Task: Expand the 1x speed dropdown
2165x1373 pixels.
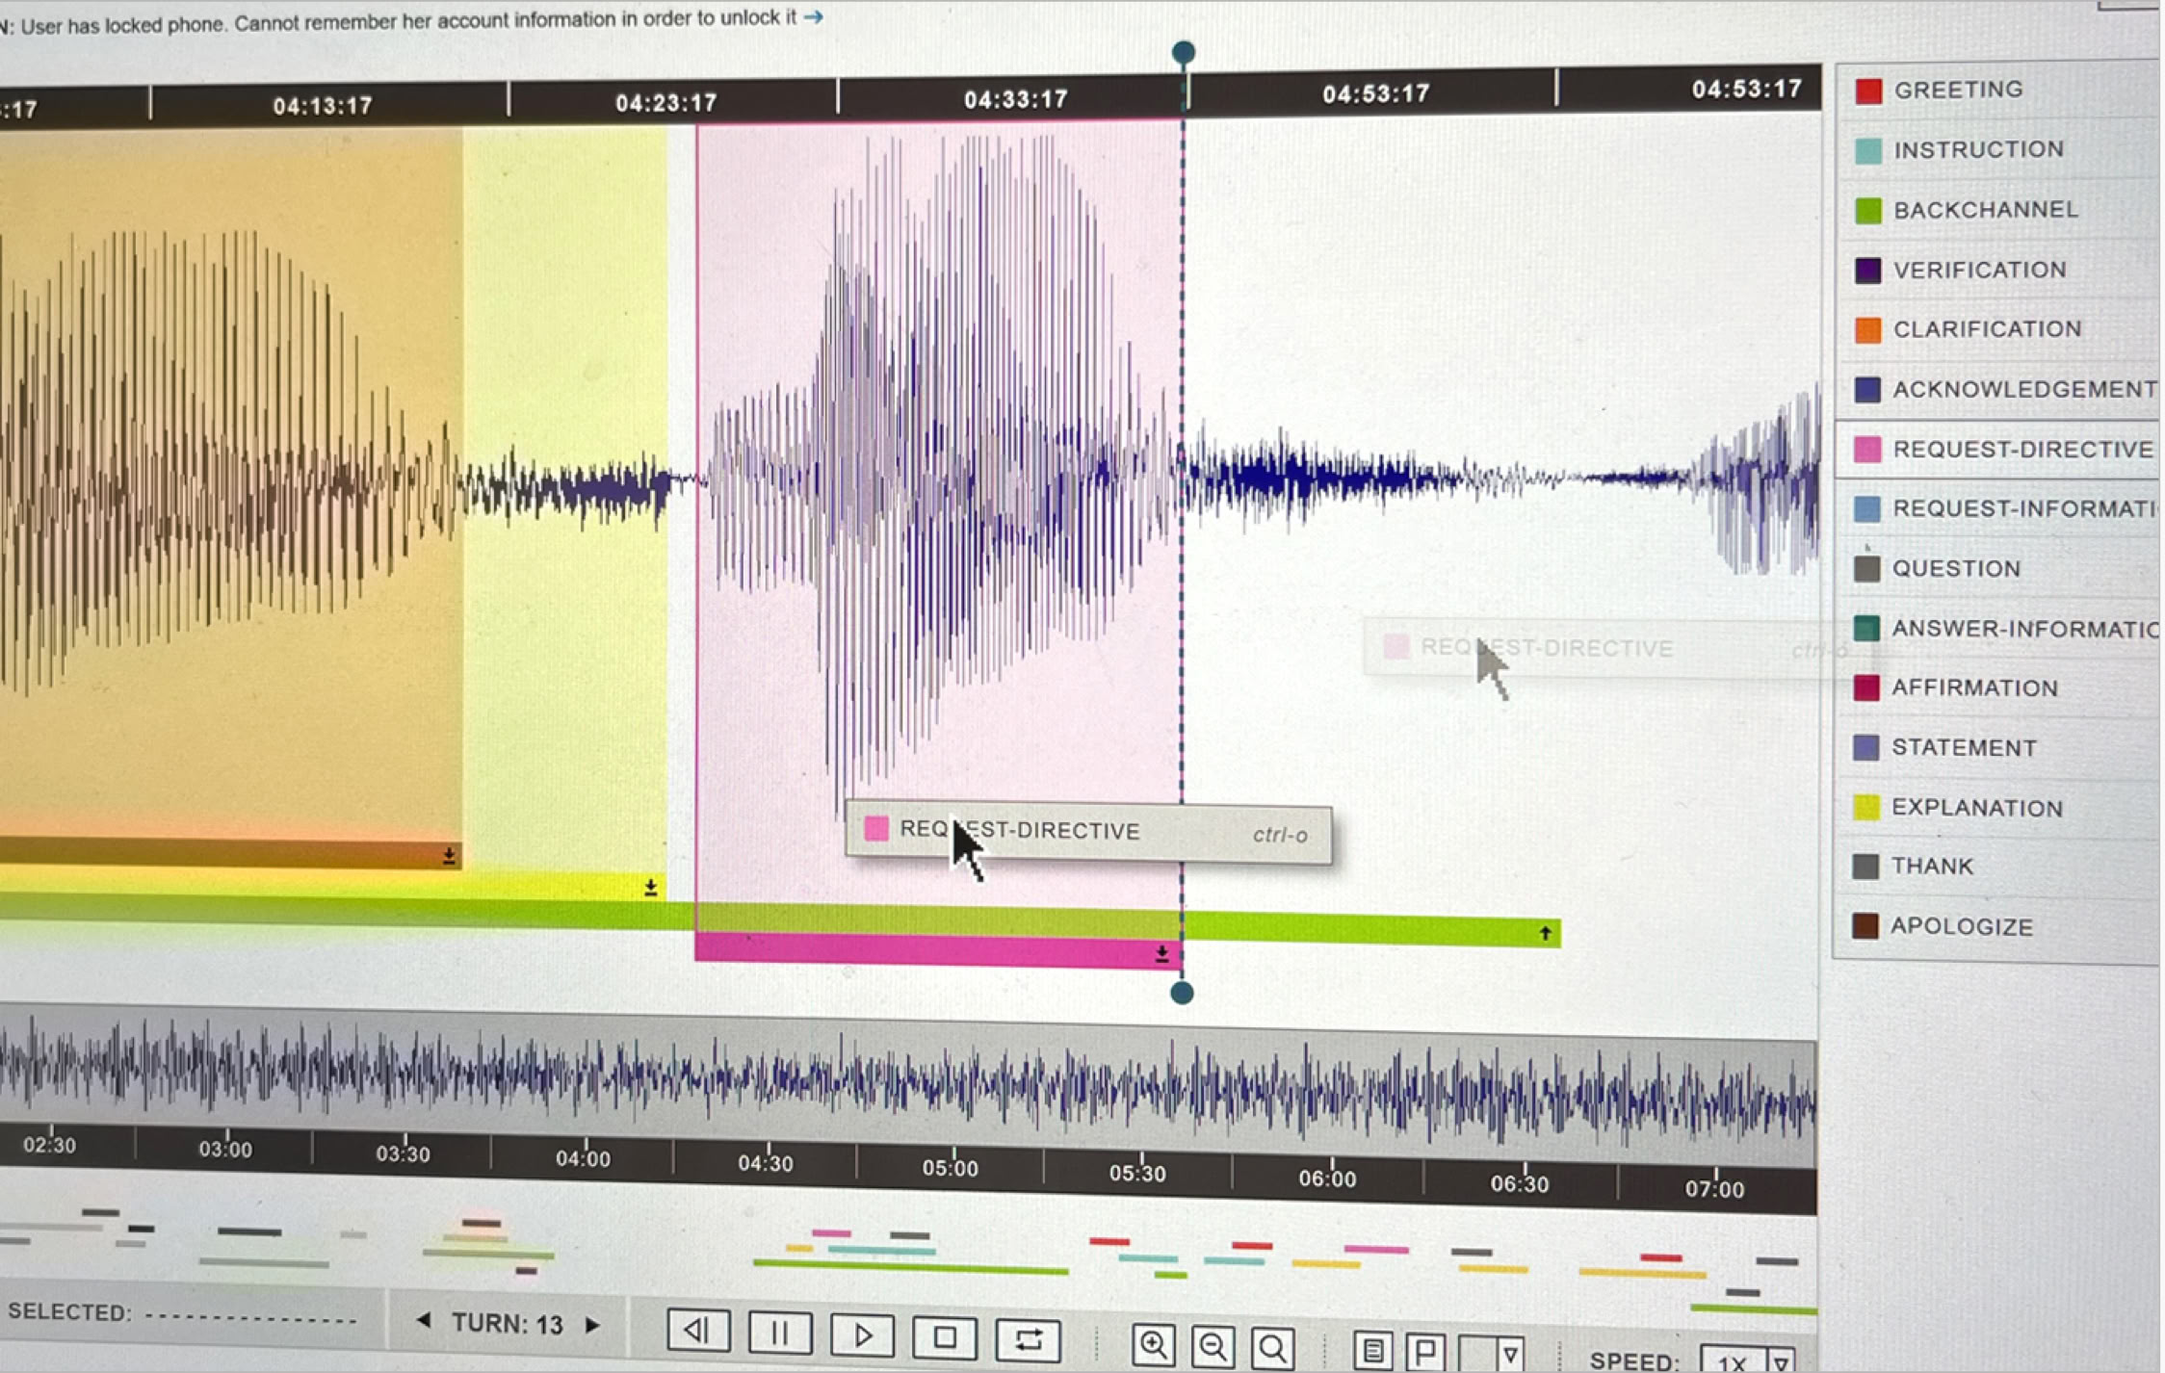Action: [x=1780, y=1361]
